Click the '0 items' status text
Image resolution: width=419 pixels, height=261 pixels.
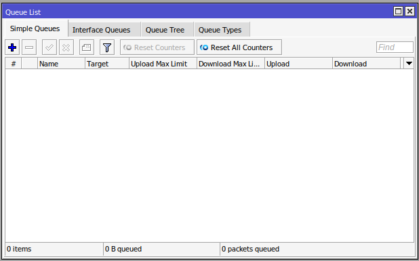tap(19, 249)
